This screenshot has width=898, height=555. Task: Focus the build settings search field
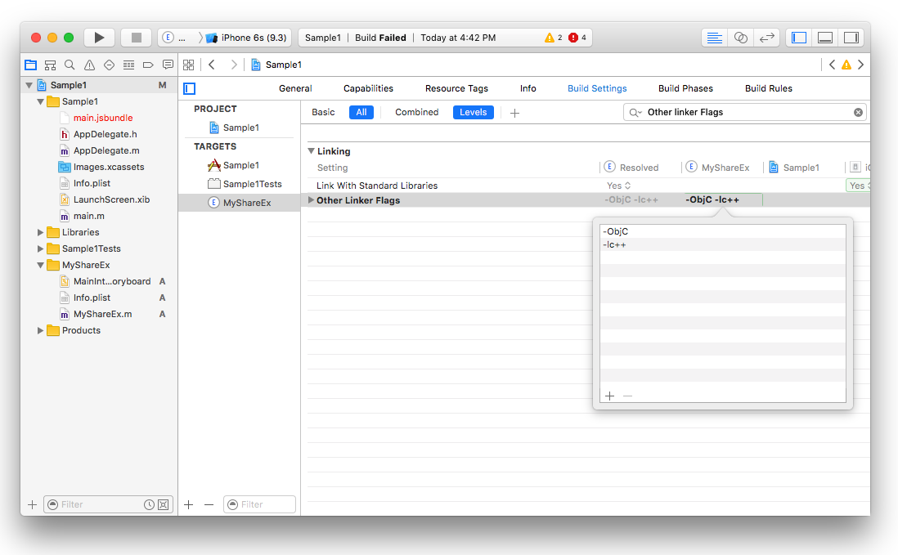coord(744,112)
